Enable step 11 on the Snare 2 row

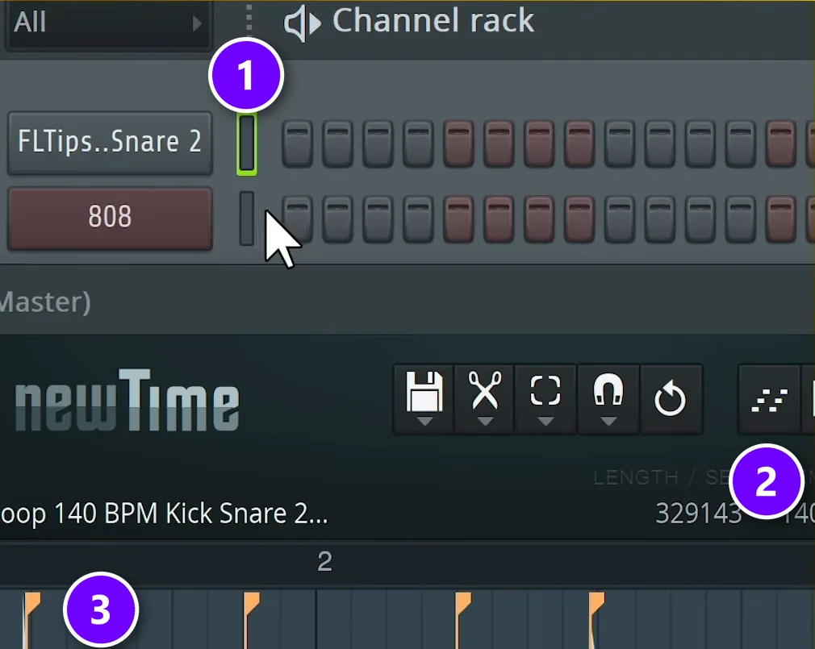(x=700, y=144)
